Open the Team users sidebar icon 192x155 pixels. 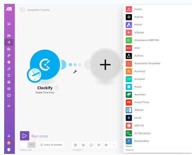pyautogui.click(x=9, y=36)
